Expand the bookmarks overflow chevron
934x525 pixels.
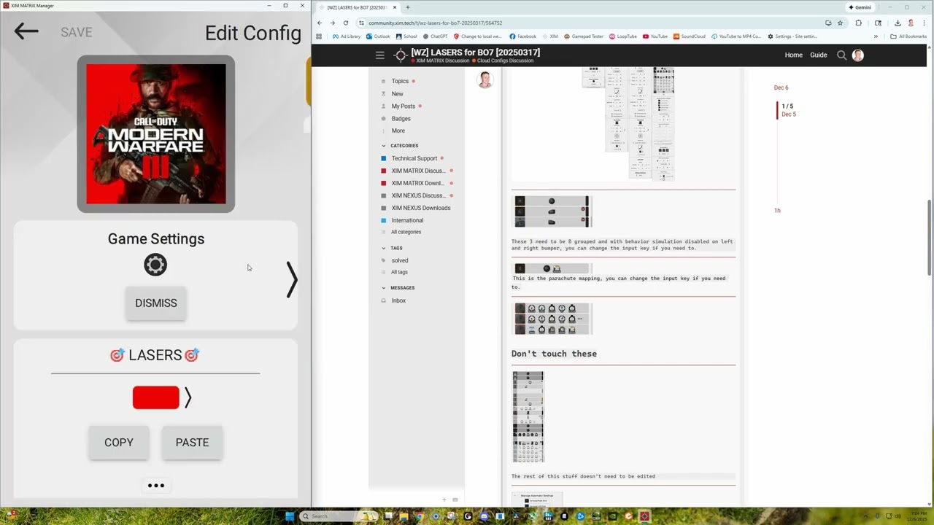[876, 36]
